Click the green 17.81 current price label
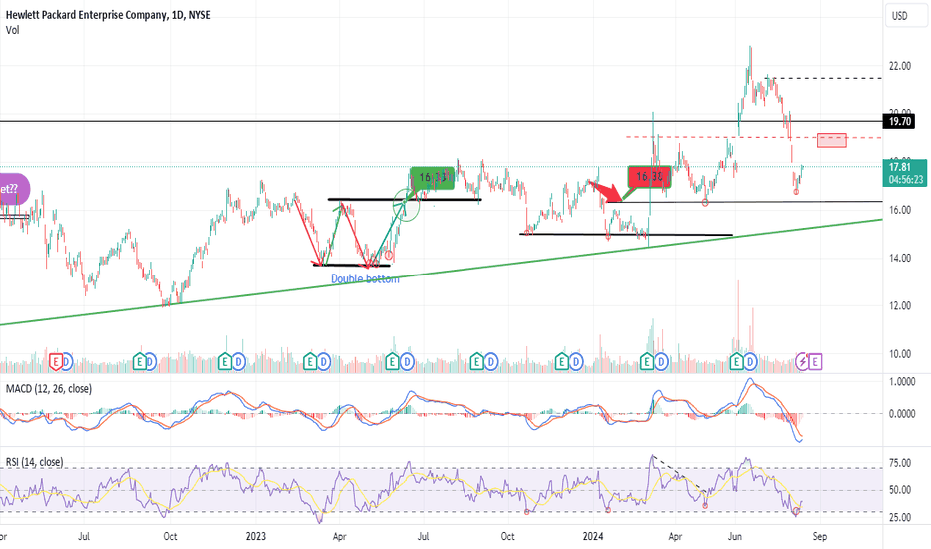Viewport: 931px width, 549px height. click(900, 167)
